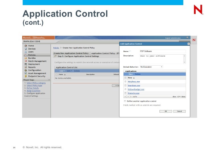
Task: Click the Configuration icon in sidebar
Action: tap(26, 70)
